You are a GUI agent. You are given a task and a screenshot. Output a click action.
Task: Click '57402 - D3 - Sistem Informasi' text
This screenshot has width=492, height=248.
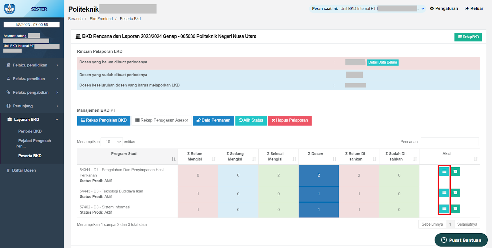coord(105,207)
